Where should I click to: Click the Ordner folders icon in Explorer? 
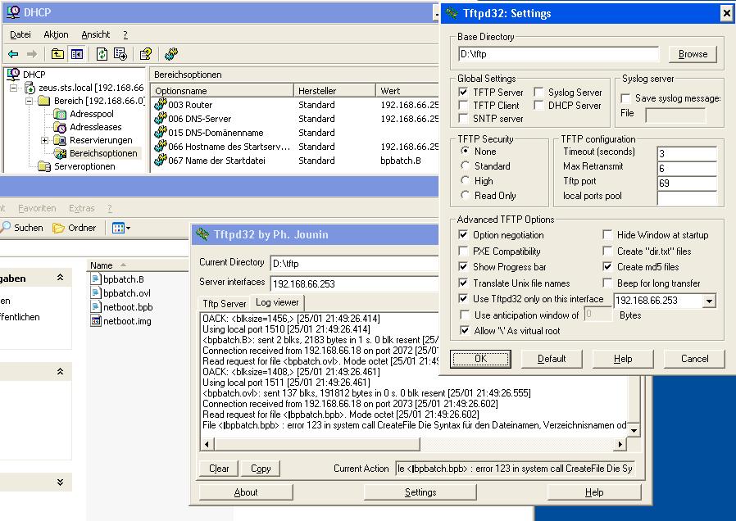59,228
